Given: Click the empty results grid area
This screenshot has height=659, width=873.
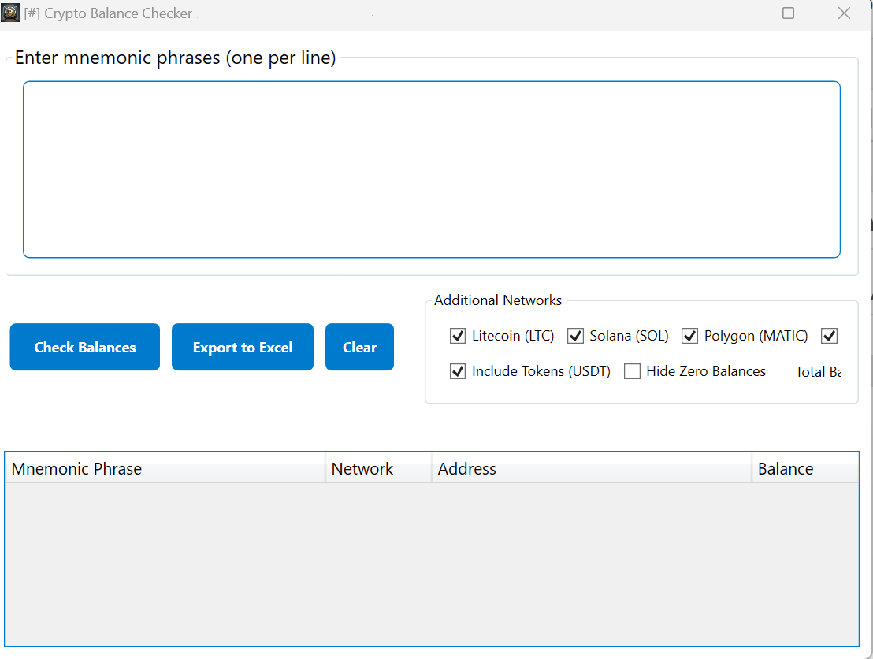Looking at the screenshot, I should click(x=431, y=564).
